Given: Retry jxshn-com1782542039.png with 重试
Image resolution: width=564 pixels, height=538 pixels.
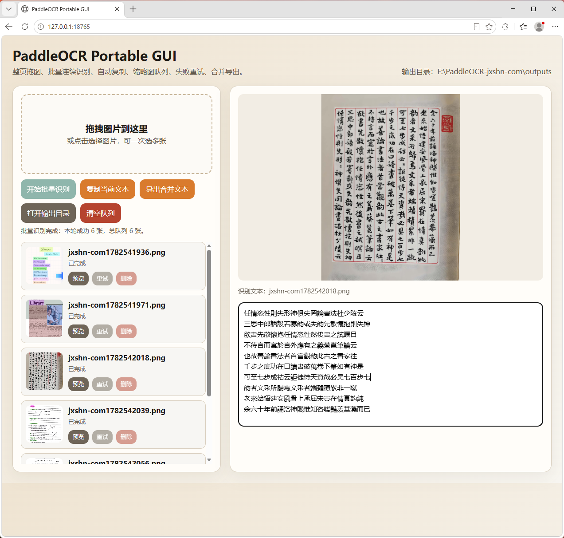Looking at the screenshot, I should (x=102, y=437).
